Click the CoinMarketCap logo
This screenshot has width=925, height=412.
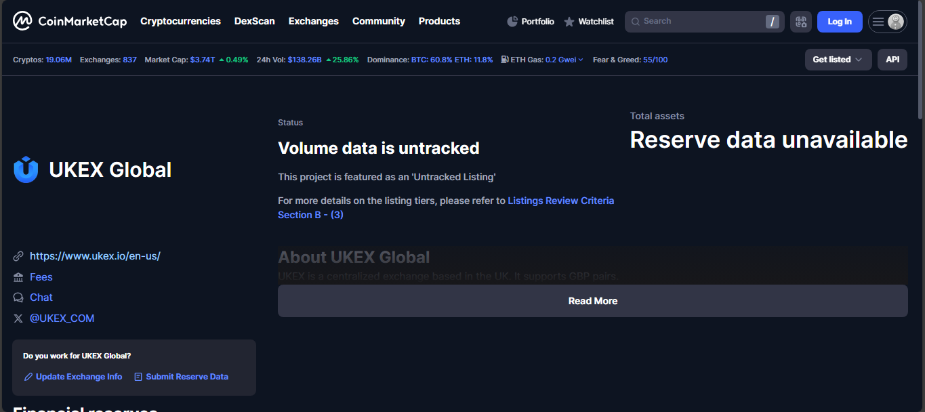click(x=70, y=21)
